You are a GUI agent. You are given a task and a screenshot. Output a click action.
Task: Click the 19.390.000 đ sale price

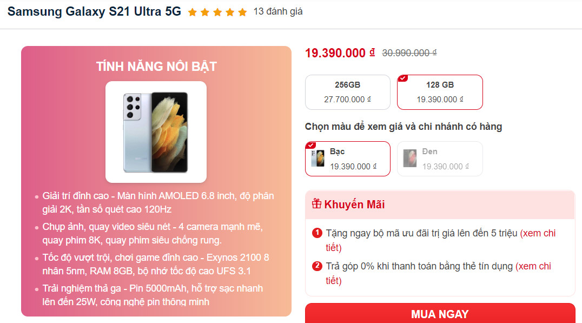[340, 52]
